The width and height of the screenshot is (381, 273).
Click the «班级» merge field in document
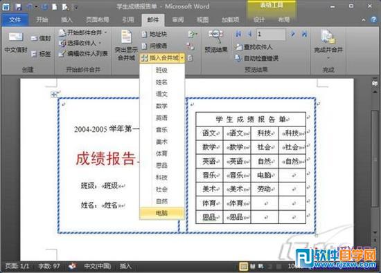pos(112,186)
